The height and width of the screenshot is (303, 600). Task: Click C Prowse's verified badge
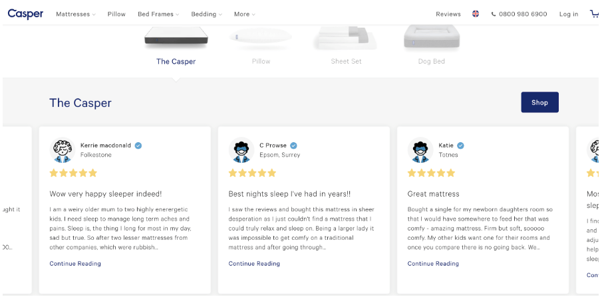(293, 146)
